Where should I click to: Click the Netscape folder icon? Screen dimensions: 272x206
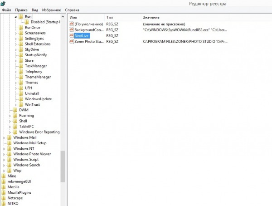click(4, 198)
